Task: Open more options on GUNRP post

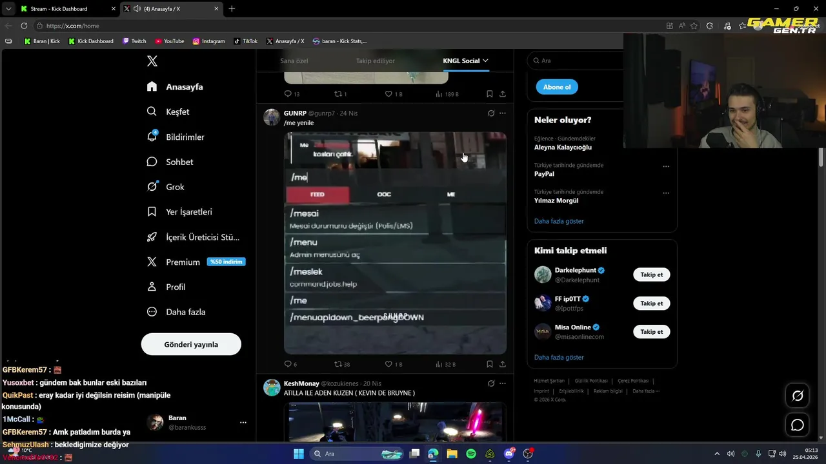Action: click(503, 113)
